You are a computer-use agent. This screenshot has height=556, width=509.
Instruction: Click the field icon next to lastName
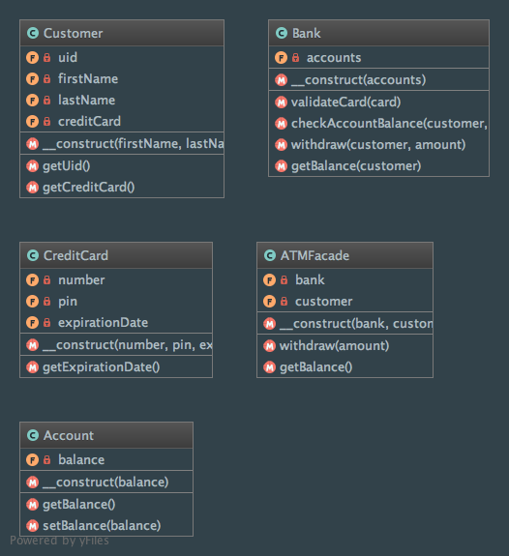(32, 101)
